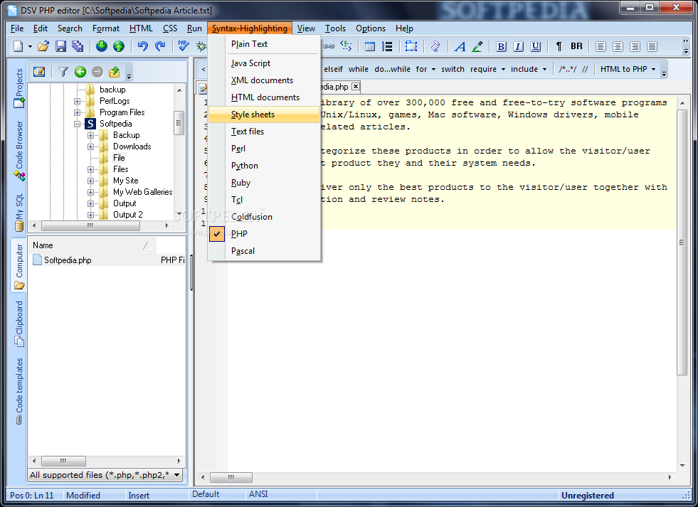Open the 'for' snippet dropdown arrow

[x=433, y=70]
